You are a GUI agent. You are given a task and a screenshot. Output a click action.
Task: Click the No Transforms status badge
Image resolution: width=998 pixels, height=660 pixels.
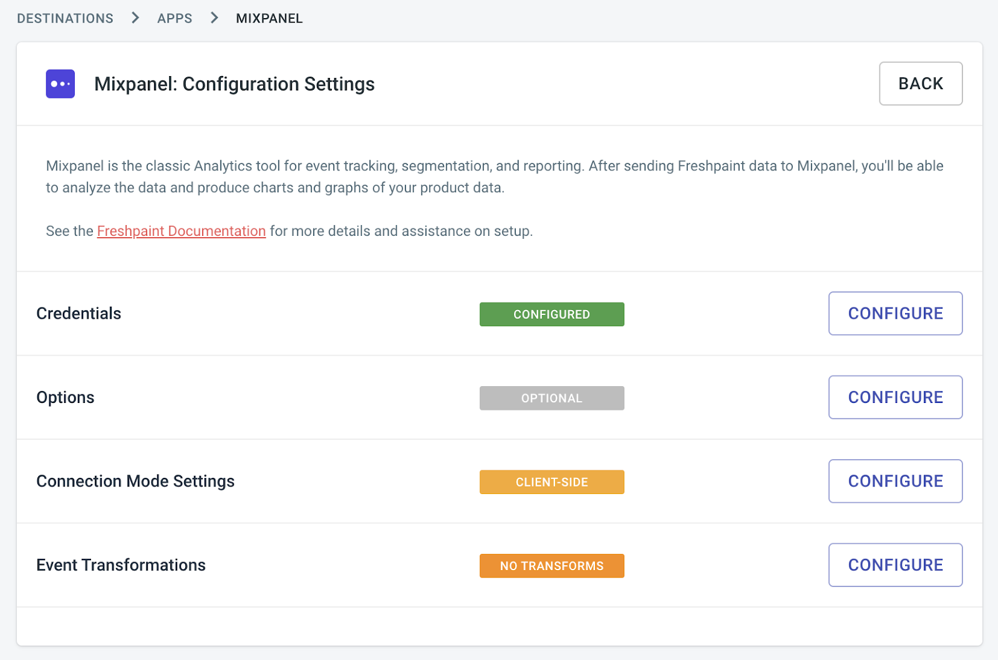(x=552, y=566)
